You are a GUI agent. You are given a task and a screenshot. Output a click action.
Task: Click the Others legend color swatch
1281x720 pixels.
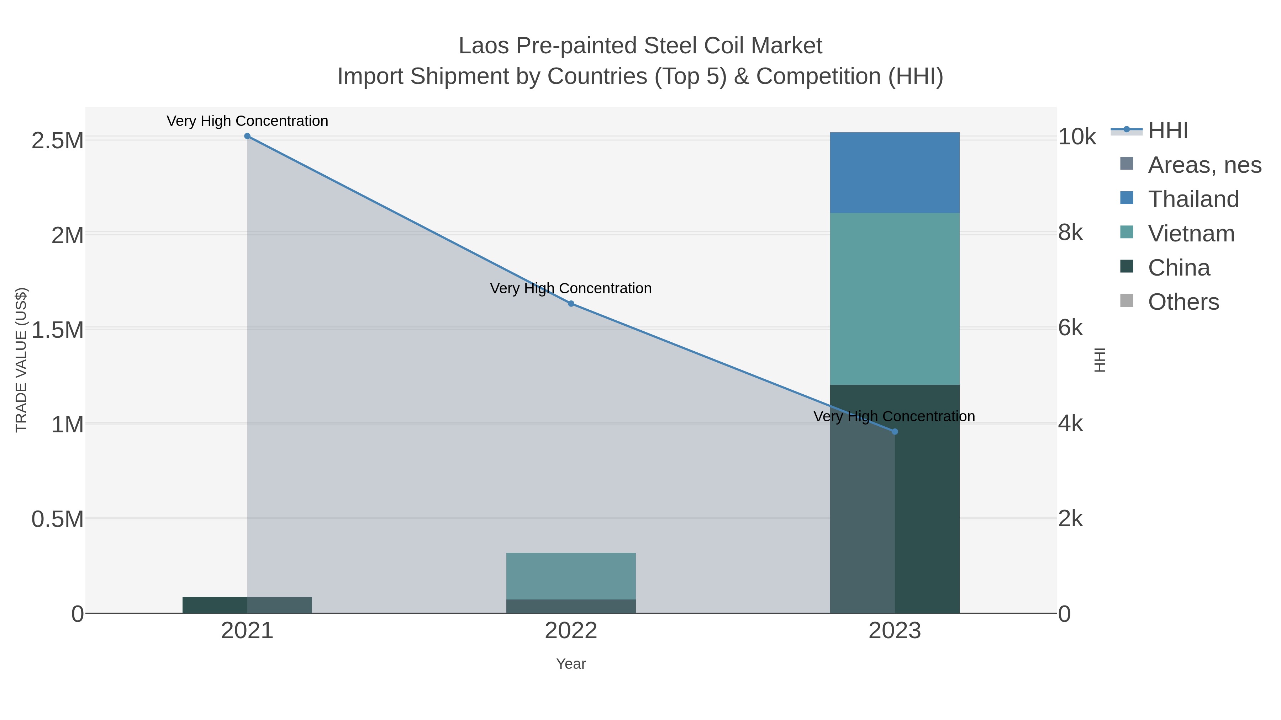pyautogui.click(x=1127, y=300)
